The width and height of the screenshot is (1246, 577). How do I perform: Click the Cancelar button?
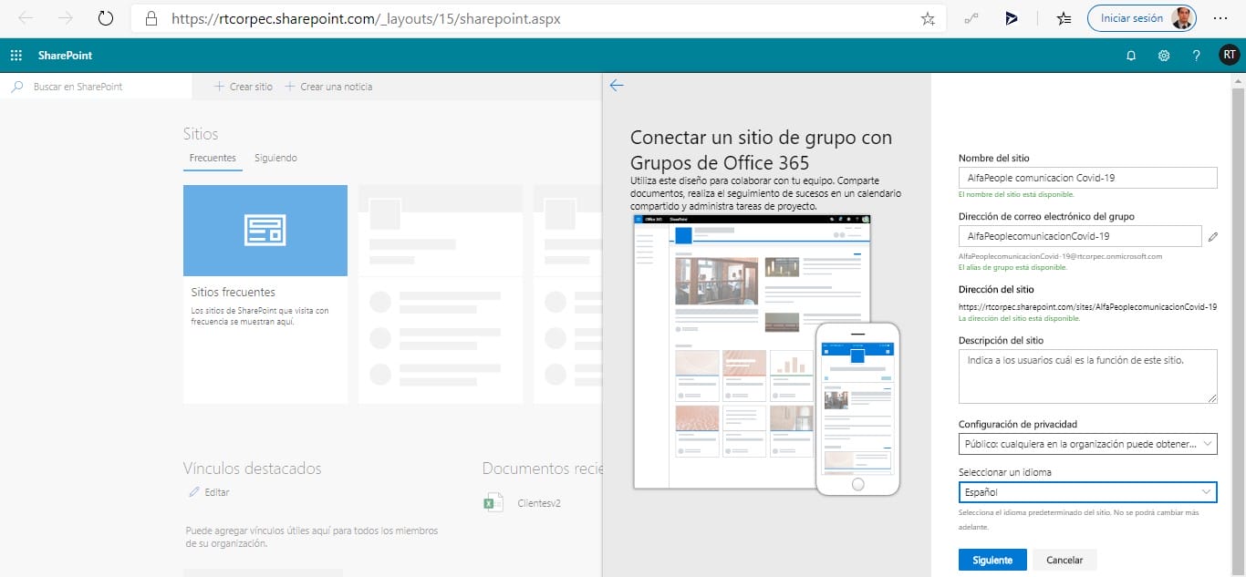tap(1064, 560)
